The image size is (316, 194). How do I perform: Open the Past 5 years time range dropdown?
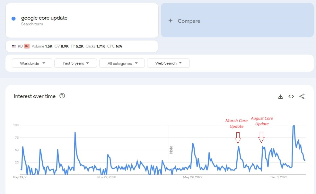point(75,63)
